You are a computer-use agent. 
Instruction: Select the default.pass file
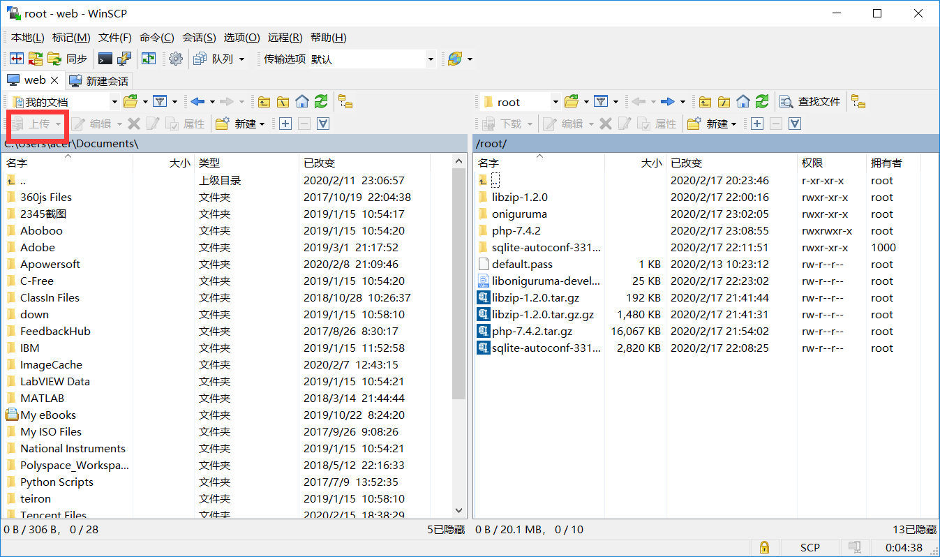point(522,264)
